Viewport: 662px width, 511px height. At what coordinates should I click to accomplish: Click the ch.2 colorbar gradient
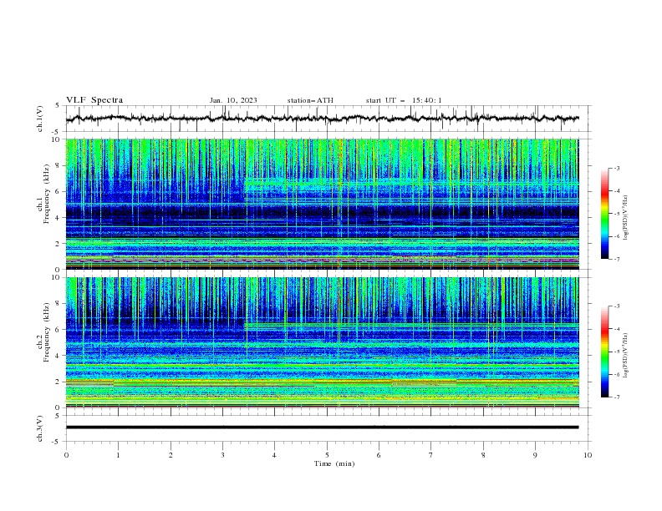(604, 352)
